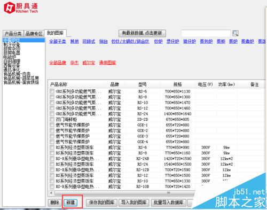The width and height of the screenshot is (267, 210).
Task: Tick the checkbox for model RS-12B
Action: click(52, 170)
